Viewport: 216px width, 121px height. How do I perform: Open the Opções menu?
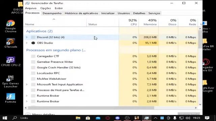[46, 8]
